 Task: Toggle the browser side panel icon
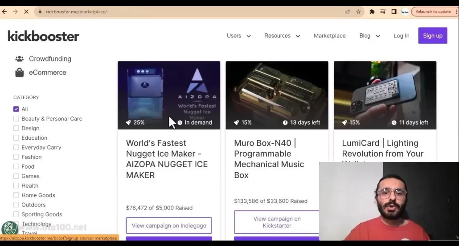(394, 12)
